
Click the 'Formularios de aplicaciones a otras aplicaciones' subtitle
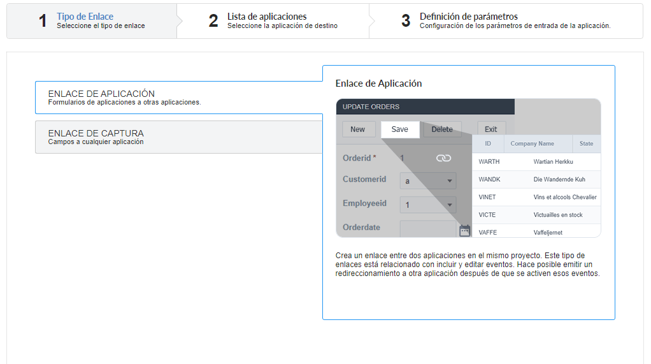tap(125, 102)
